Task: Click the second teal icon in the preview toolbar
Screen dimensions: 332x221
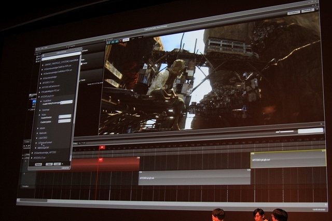Action: tap(113, 42)
